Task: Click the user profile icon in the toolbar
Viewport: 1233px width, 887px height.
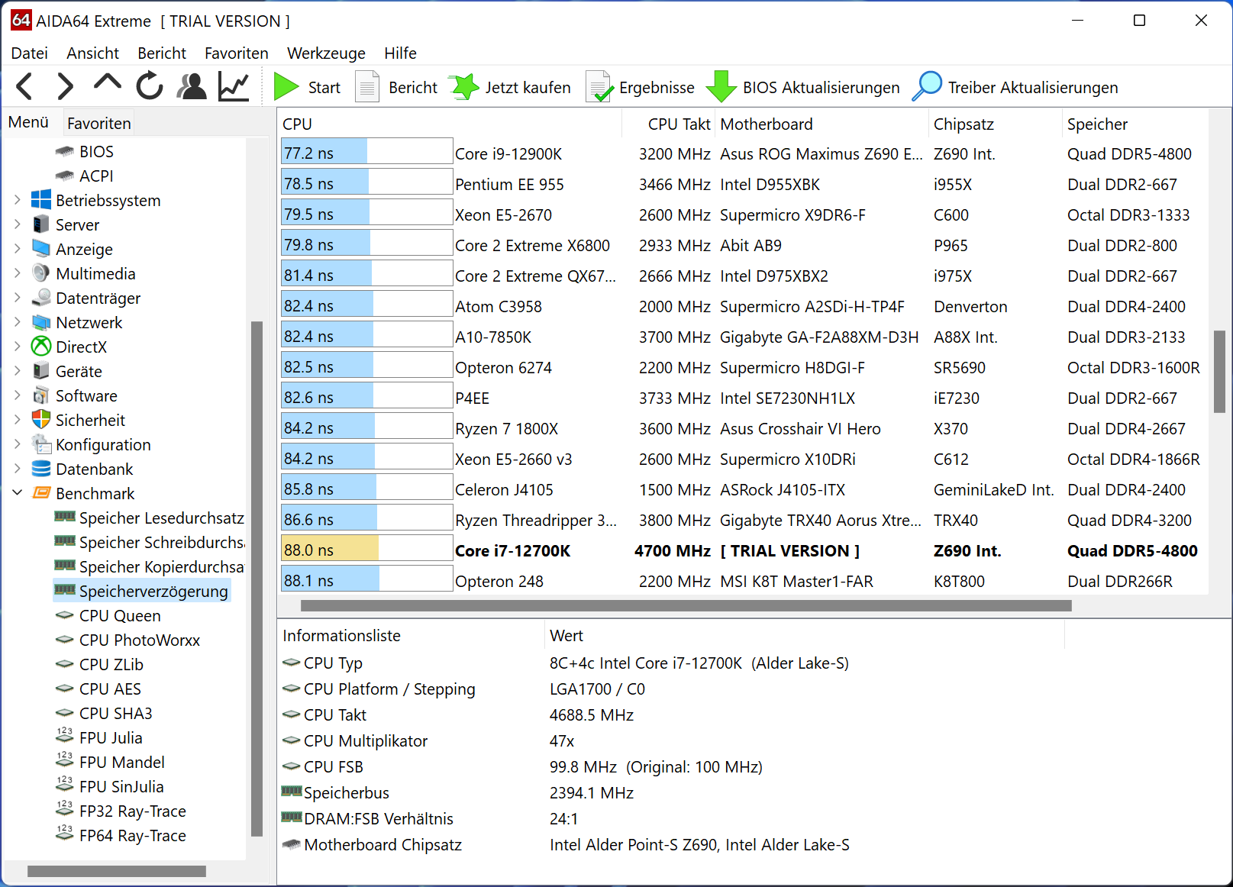Action: [192, 86]
